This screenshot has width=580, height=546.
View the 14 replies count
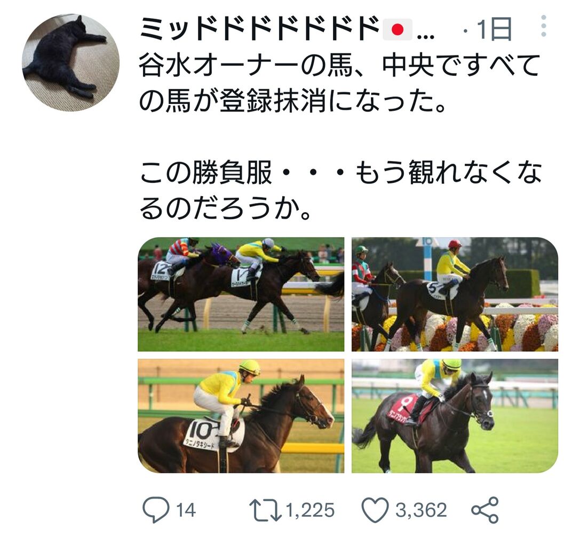186,510
